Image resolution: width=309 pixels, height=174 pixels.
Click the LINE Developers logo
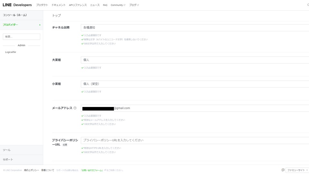[17, 5]
